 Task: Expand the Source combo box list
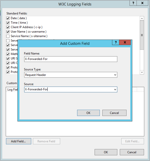click(115, 89)
